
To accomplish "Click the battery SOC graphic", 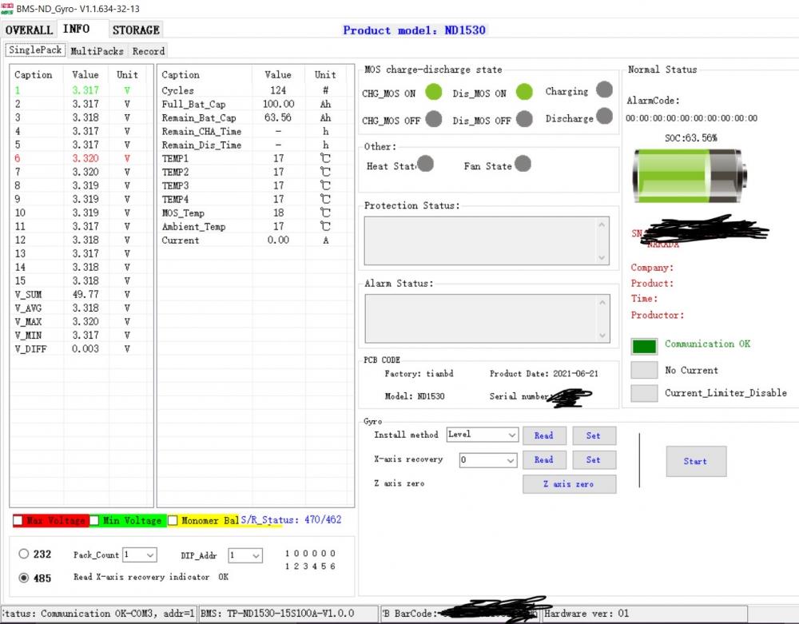I will point(690,176).
